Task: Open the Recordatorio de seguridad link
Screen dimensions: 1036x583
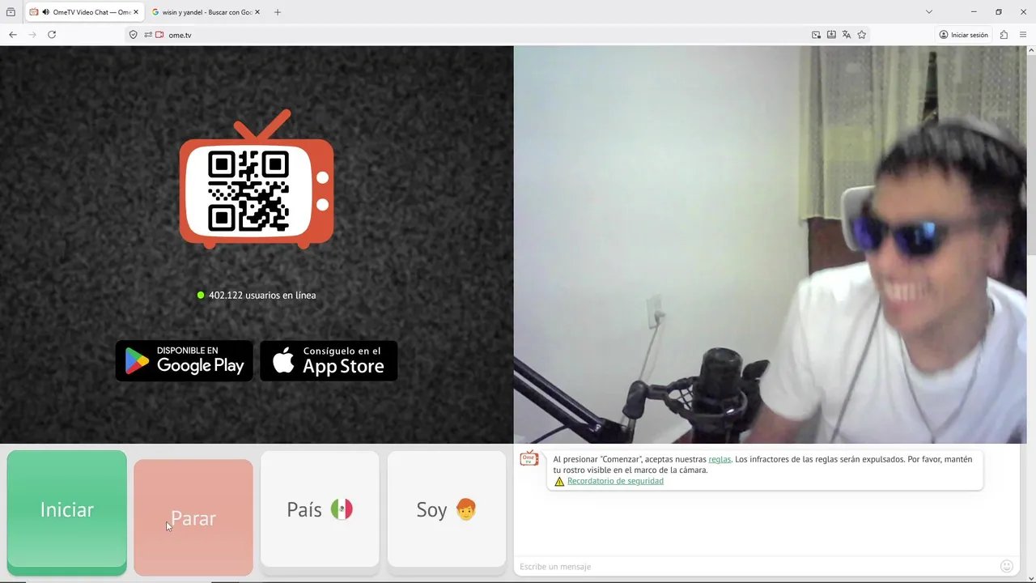Action: coord(615,481)
